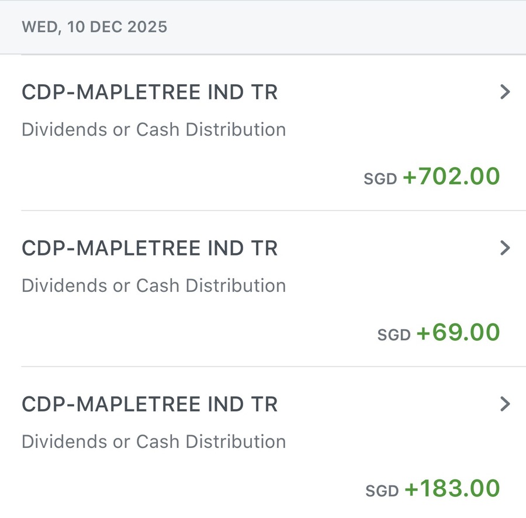Screen dimensions: 526x518
Task: Open the third CDP-MAPLETREE IND TR title
Action: tap(150, 405)
